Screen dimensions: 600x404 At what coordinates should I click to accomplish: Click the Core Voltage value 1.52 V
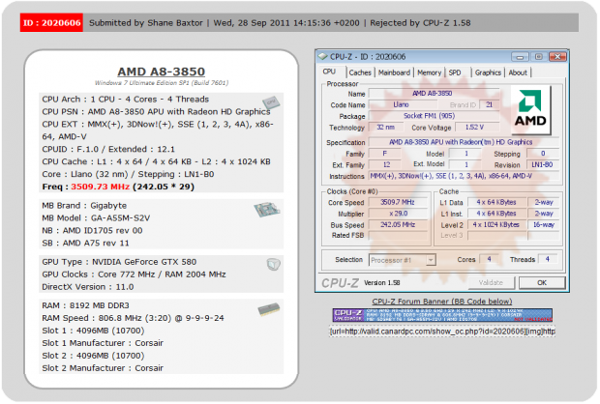pos(477,128)
